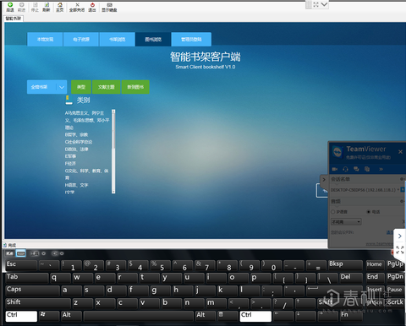The height and width of the screenshot is (326, 406).
Task: Click the red Exit (退出) power icon
Action: click(92, 5)
